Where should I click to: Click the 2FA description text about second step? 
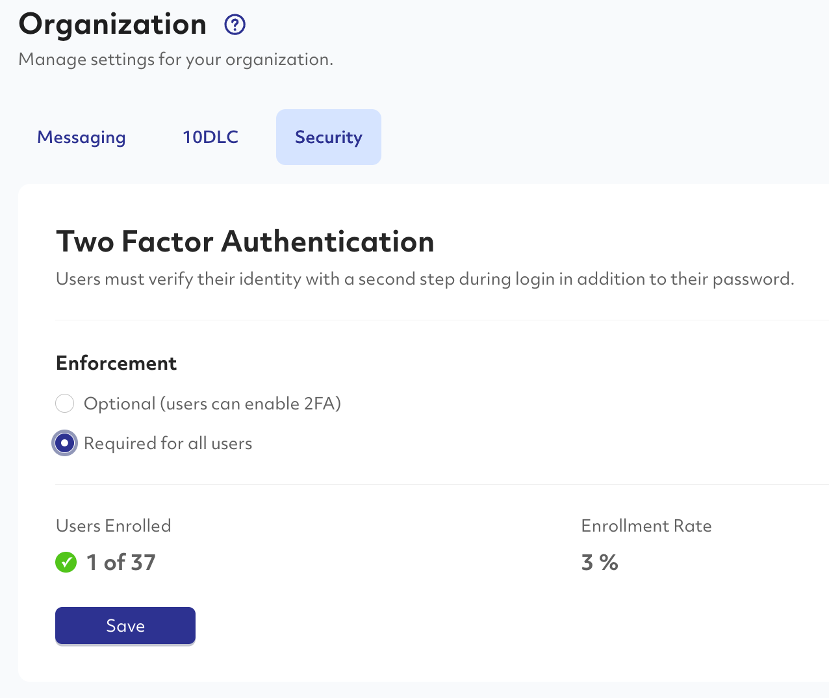point(425,279)
